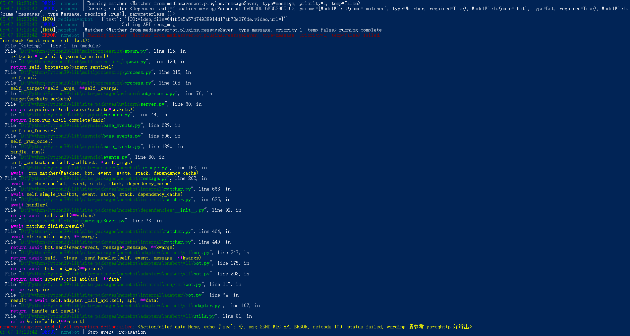Click the 'return await self.__class__.send_handler' line
Image resolution: width=630 pixels, height=336 pixels.
(x=106, y=258)
